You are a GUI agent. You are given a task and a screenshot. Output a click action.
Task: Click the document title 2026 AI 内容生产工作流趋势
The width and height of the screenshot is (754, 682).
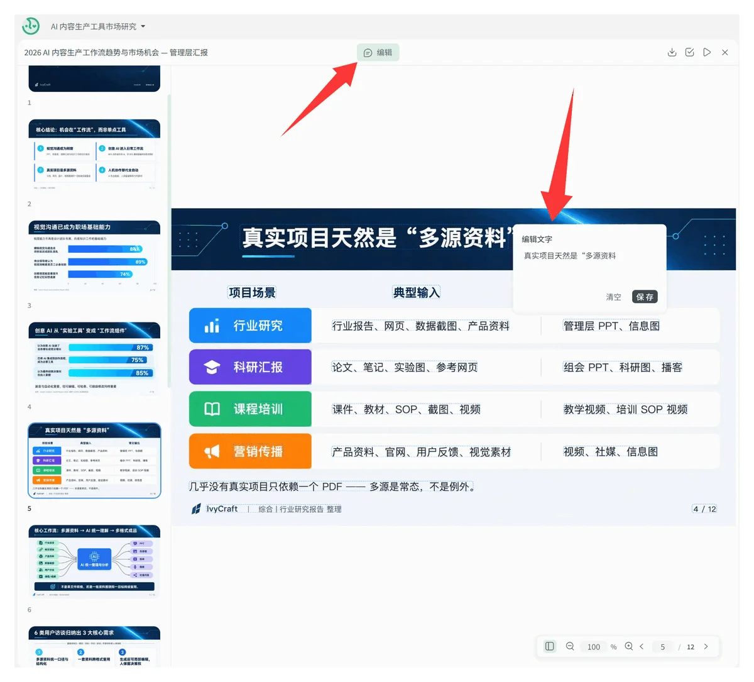click(116, 53)
